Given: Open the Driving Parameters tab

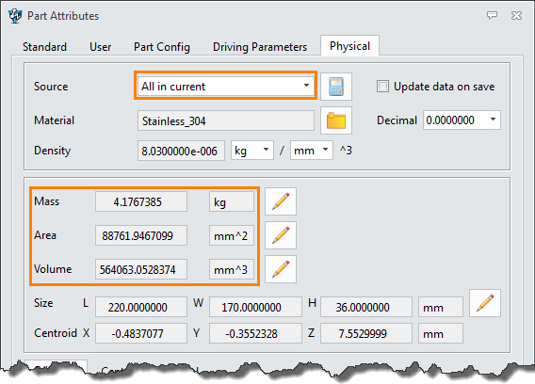Looking at the screenshot, I should pos(260,47).
